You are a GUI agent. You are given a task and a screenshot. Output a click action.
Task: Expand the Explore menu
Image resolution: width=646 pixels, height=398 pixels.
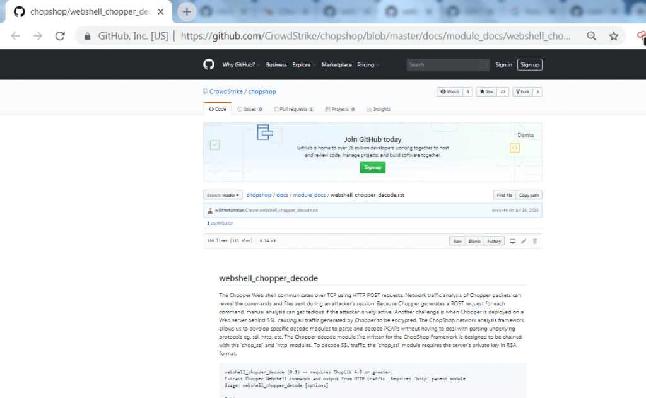[x=304, y=65]
